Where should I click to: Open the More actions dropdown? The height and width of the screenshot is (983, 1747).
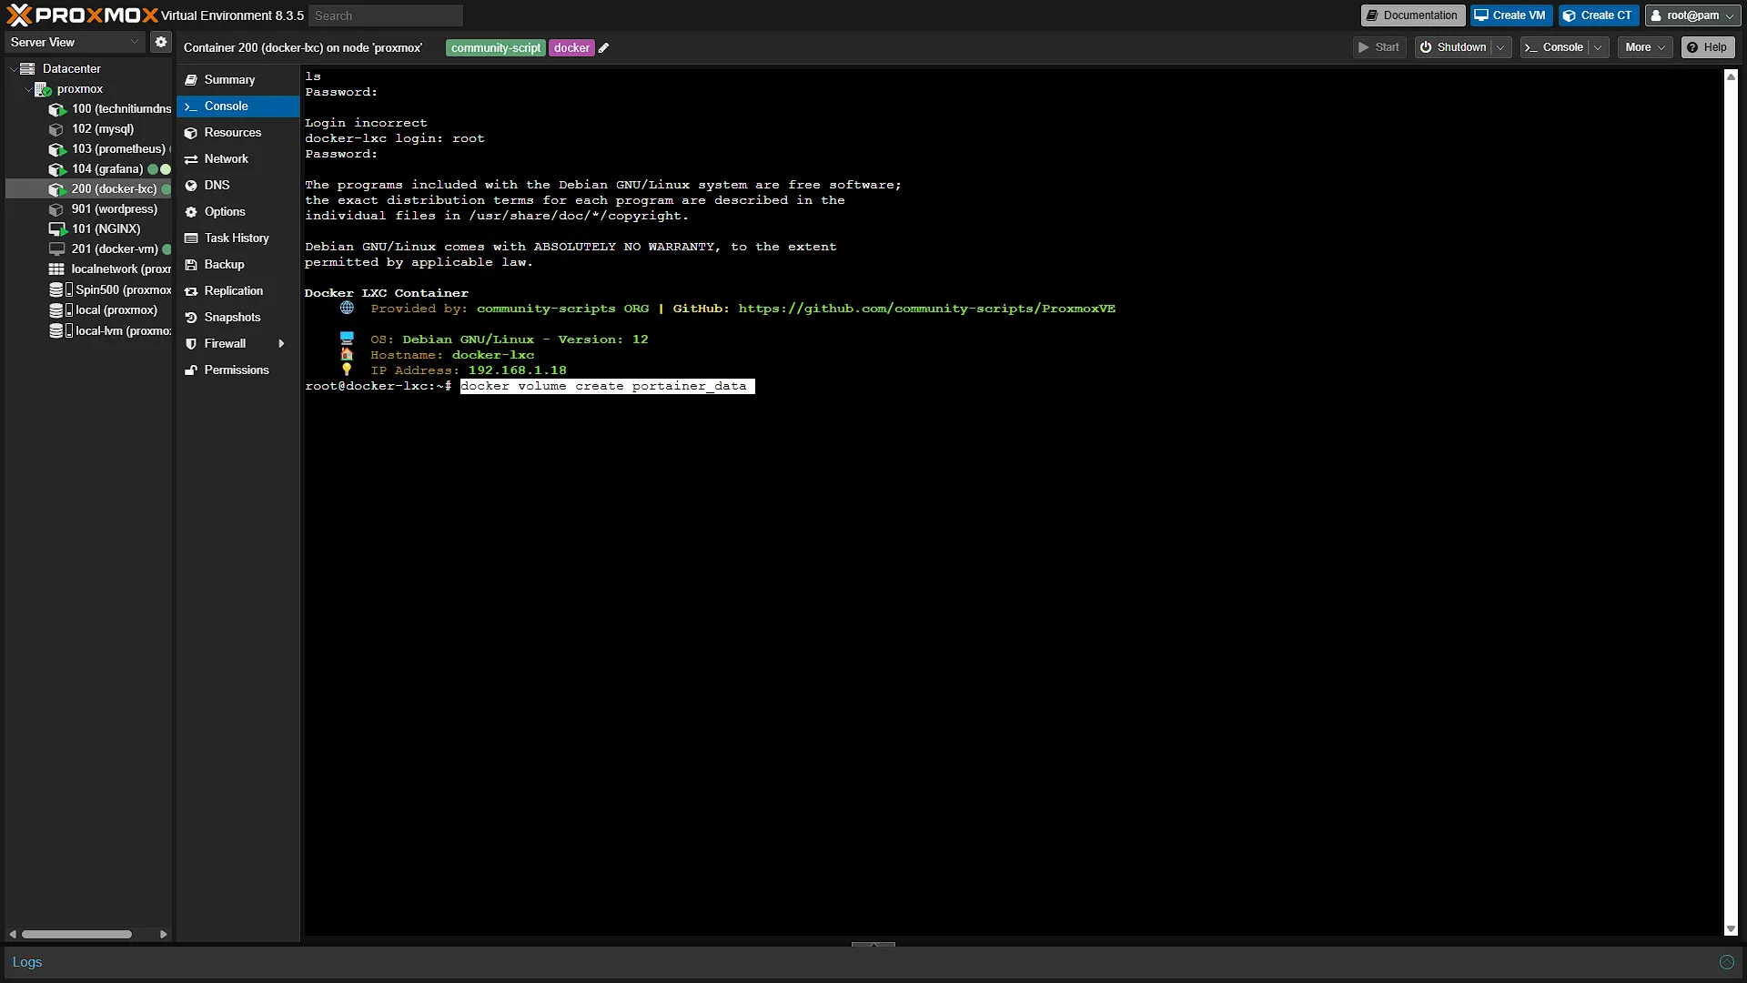coord(1645,47)
